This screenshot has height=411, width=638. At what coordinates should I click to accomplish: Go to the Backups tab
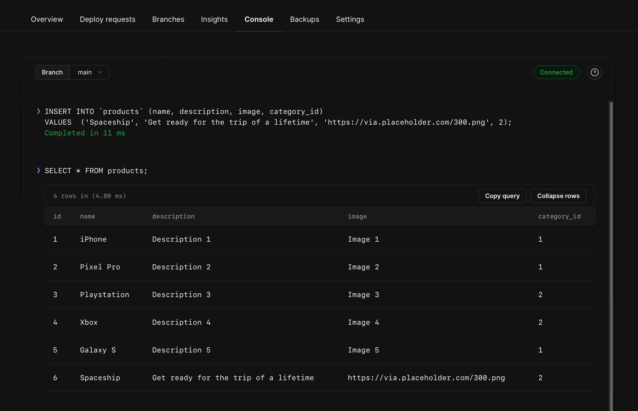[304, 19]
